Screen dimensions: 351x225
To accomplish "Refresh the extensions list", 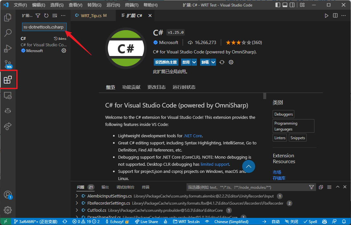I will [46, 16].
